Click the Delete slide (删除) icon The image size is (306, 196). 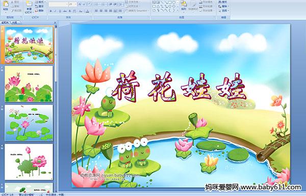39,11
